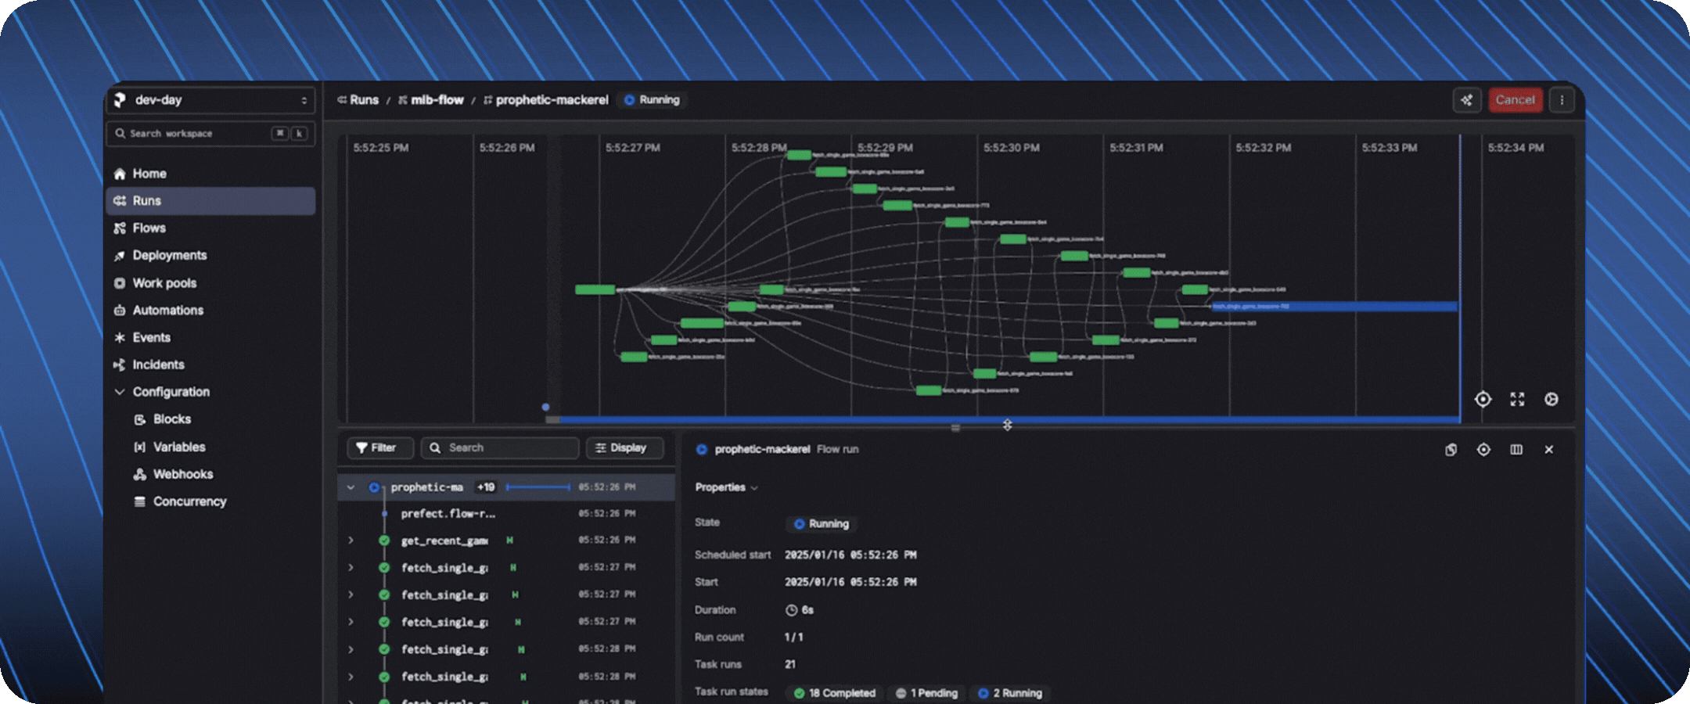This screenshot has width=1690, height=704.
Task: Click the focus target icon in details panel
Action: (x=1483, y=450)
